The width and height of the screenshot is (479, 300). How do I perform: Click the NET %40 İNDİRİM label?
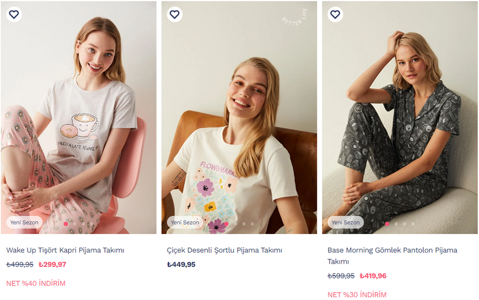(x=36, y=283)
